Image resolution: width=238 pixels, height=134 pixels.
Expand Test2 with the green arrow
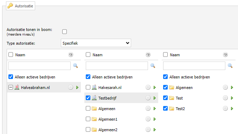232,108
